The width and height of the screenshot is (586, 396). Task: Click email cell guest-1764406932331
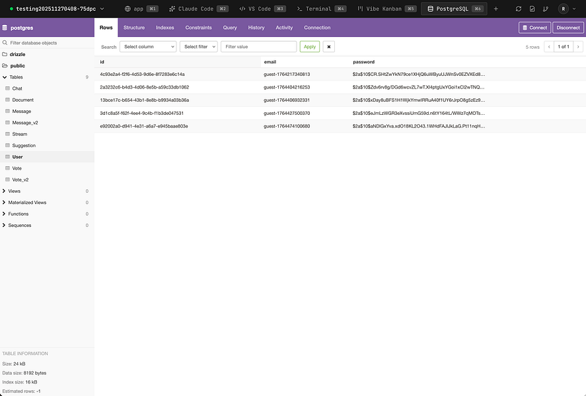pyautogui.click(x=287, y=100)
